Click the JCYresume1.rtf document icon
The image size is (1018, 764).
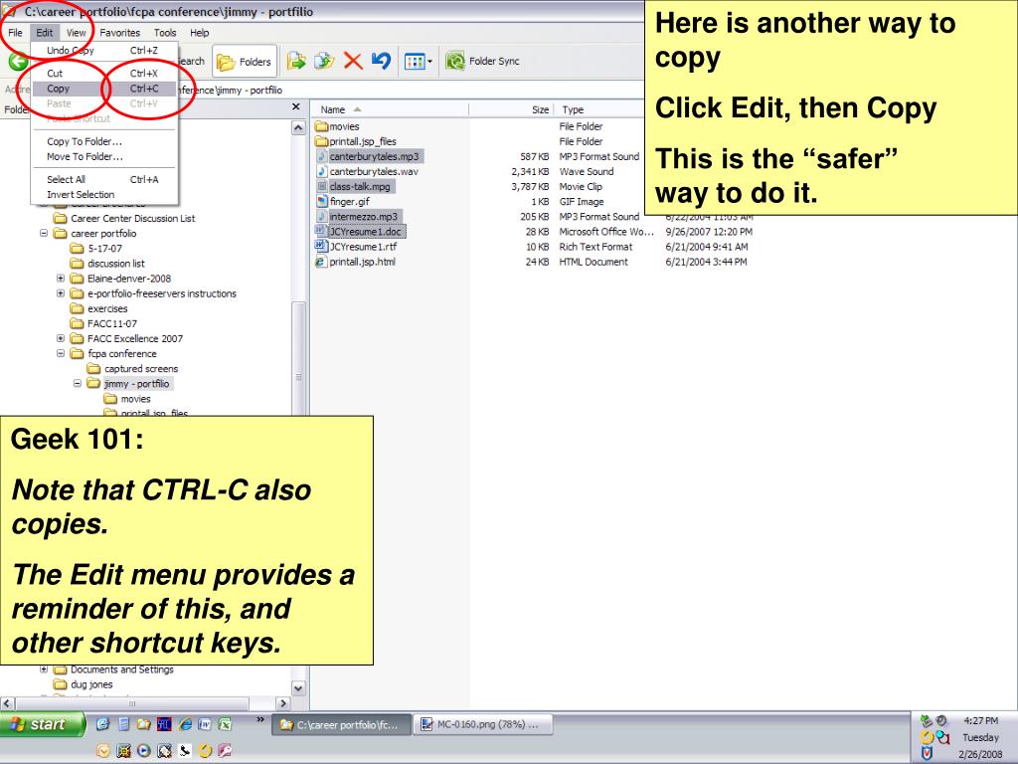tap(321, 247)
